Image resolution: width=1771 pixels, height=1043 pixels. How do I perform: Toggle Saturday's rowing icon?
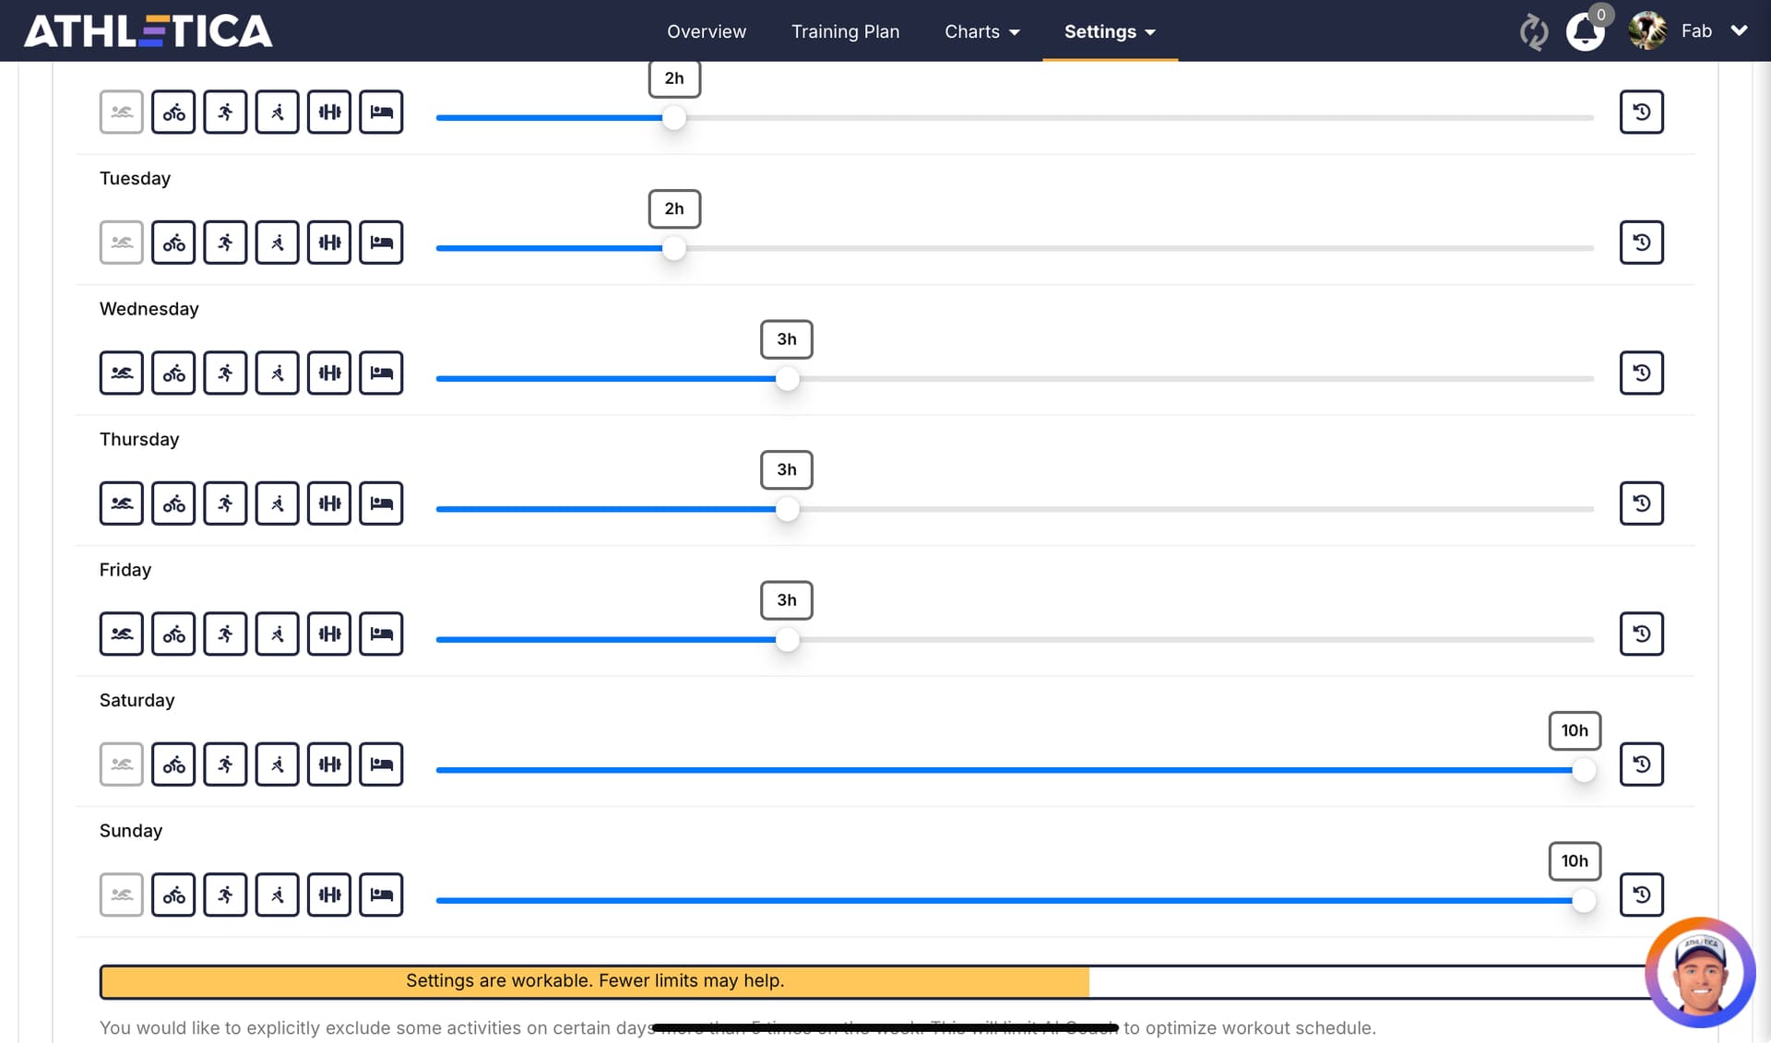coord(277,764)
